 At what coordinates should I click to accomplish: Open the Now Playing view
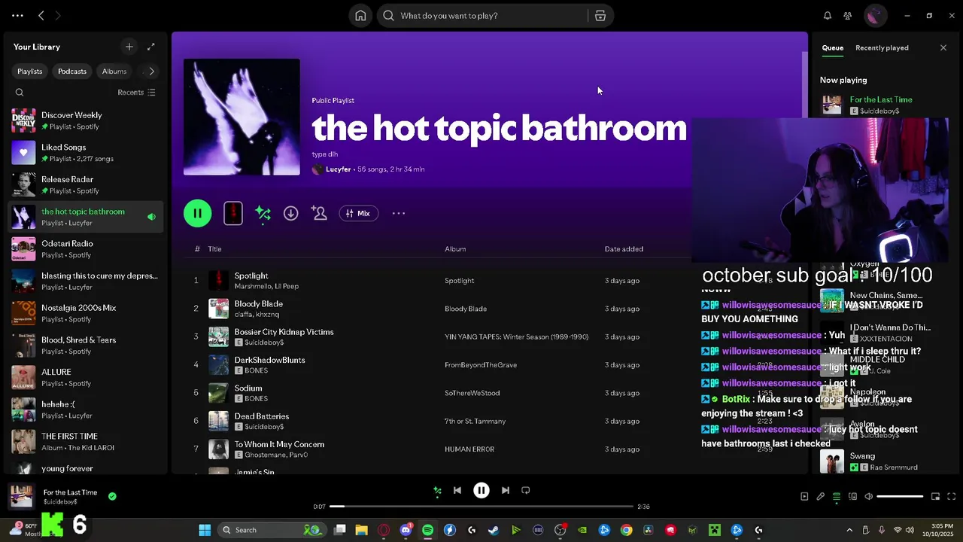[x=804, y=497]
